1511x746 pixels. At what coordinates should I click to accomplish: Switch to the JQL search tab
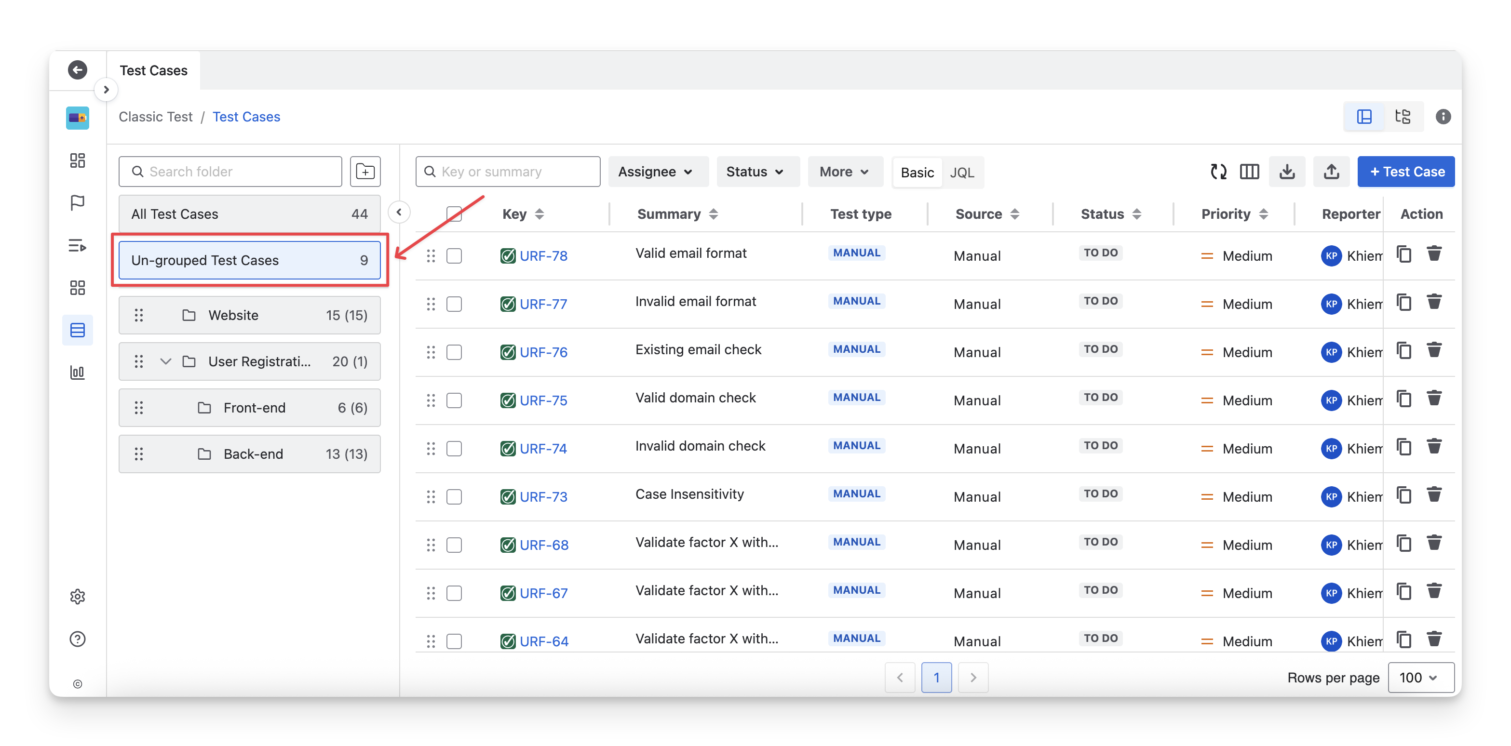click(x=961, y=173)
